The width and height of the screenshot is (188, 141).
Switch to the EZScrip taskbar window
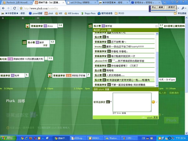click(78, 138)
